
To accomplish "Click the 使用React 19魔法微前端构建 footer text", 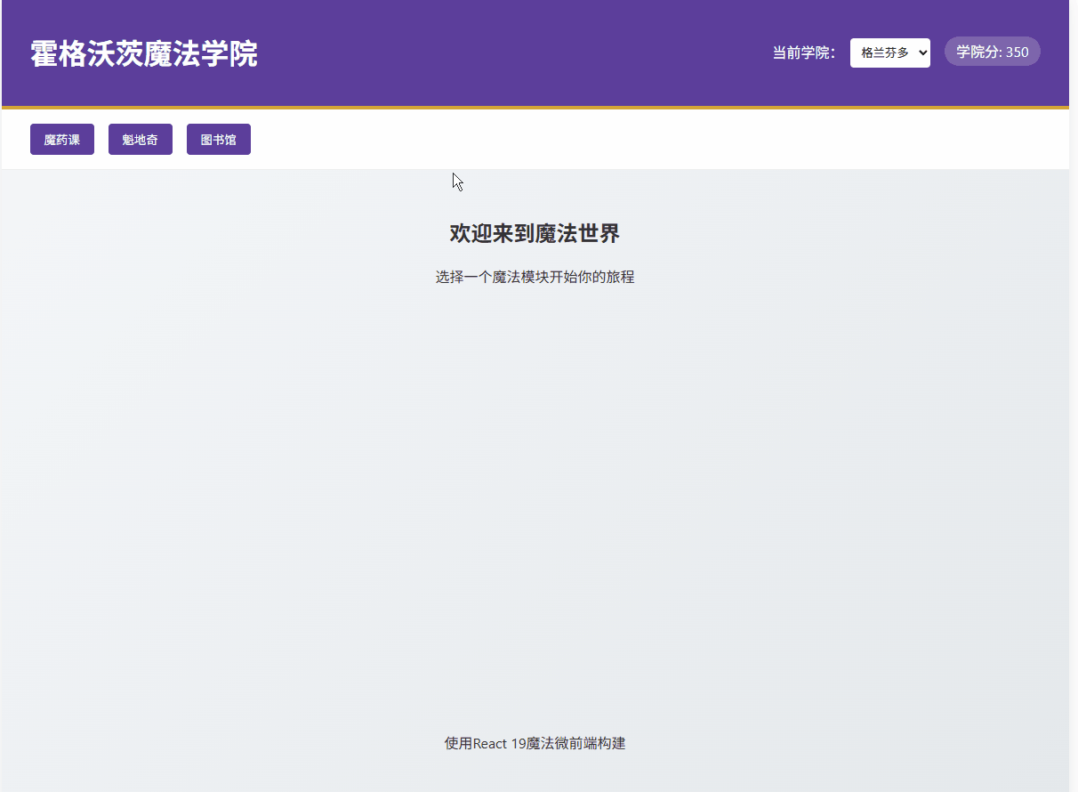I will pos(535,743).
